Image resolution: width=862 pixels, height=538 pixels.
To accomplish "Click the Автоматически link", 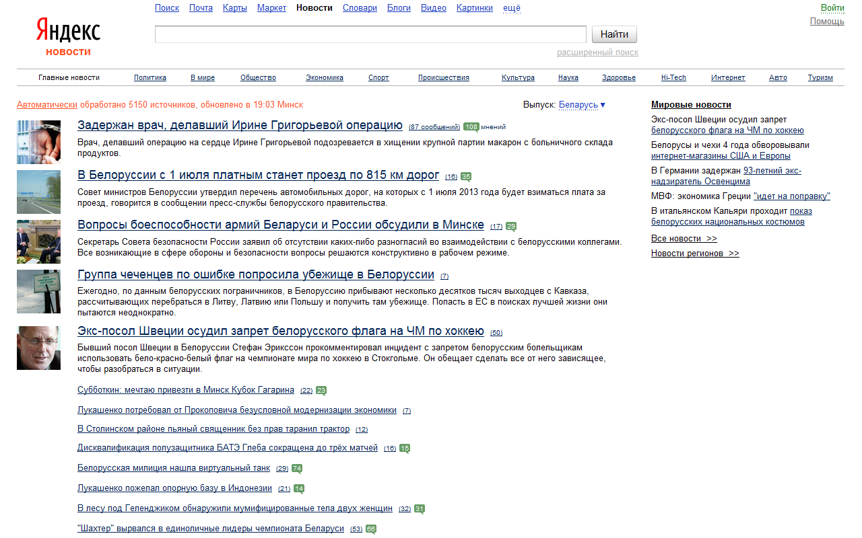I will [47, 105].
